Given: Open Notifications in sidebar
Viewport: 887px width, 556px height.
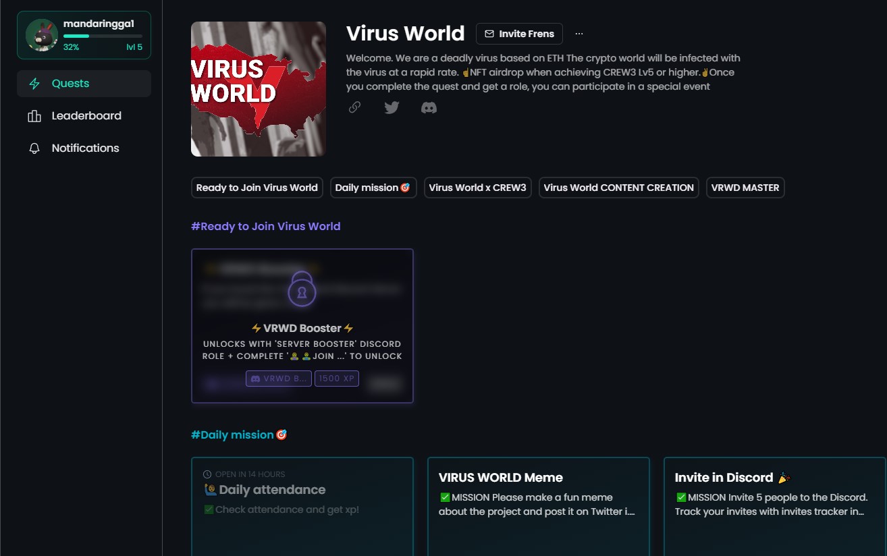Looking at the screenshot, I should point(84,148).
